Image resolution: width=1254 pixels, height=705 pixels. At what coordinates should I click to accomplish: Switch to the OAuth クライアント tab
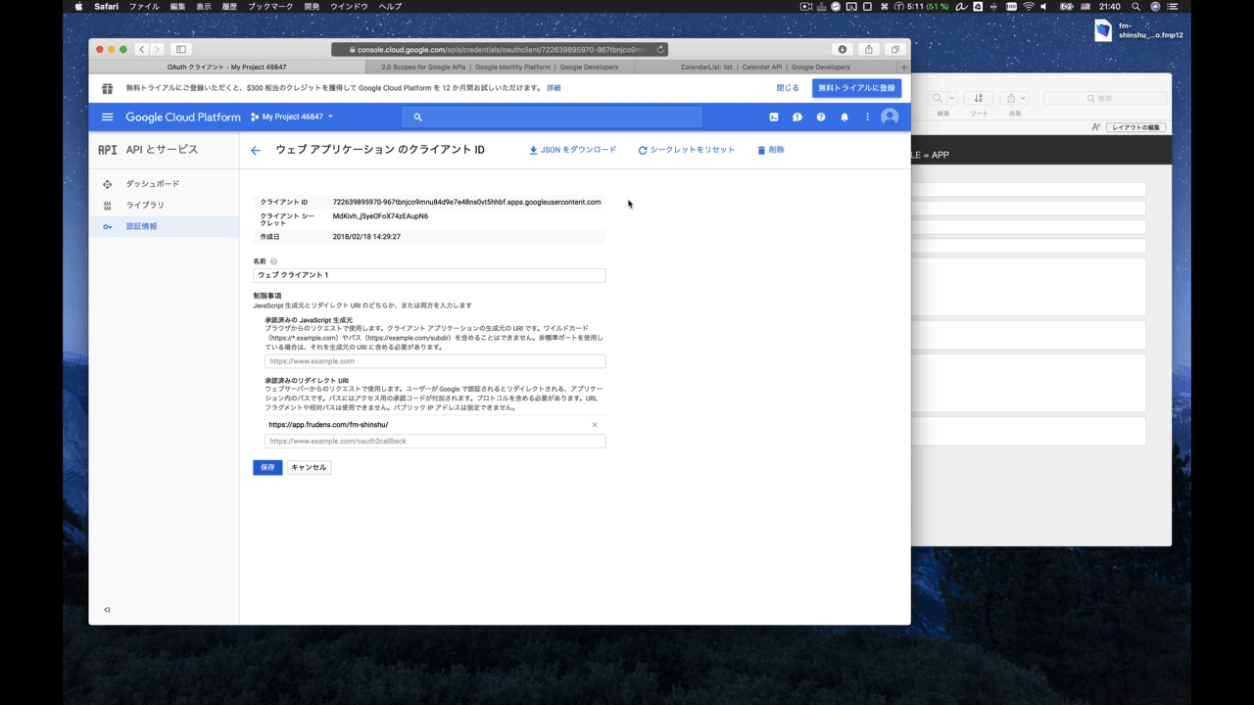point(226,68)
